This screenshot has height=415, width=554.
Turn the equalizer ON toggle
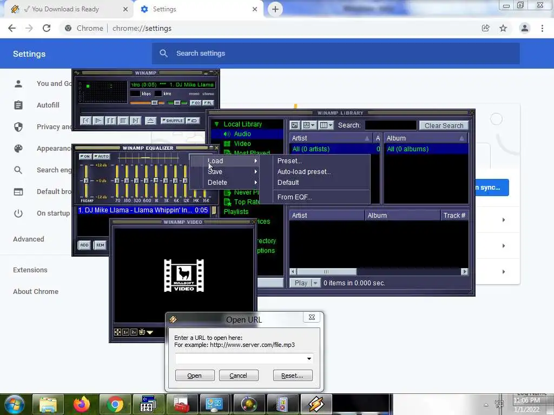(x=85, y=156)
